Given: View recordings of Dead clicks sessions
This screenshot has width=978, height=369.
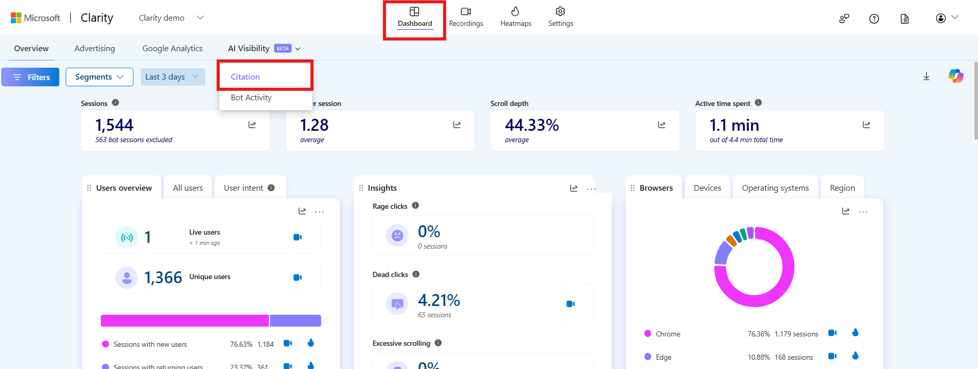Looking at the screenshot, I should click(571, 304).
